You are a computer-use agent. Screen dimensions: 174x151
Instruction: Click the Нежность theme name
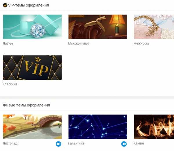tap(142, 43)
